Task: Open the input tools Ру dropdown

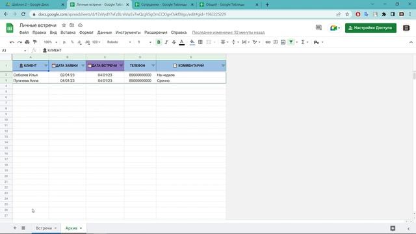Action: (318, 42)
